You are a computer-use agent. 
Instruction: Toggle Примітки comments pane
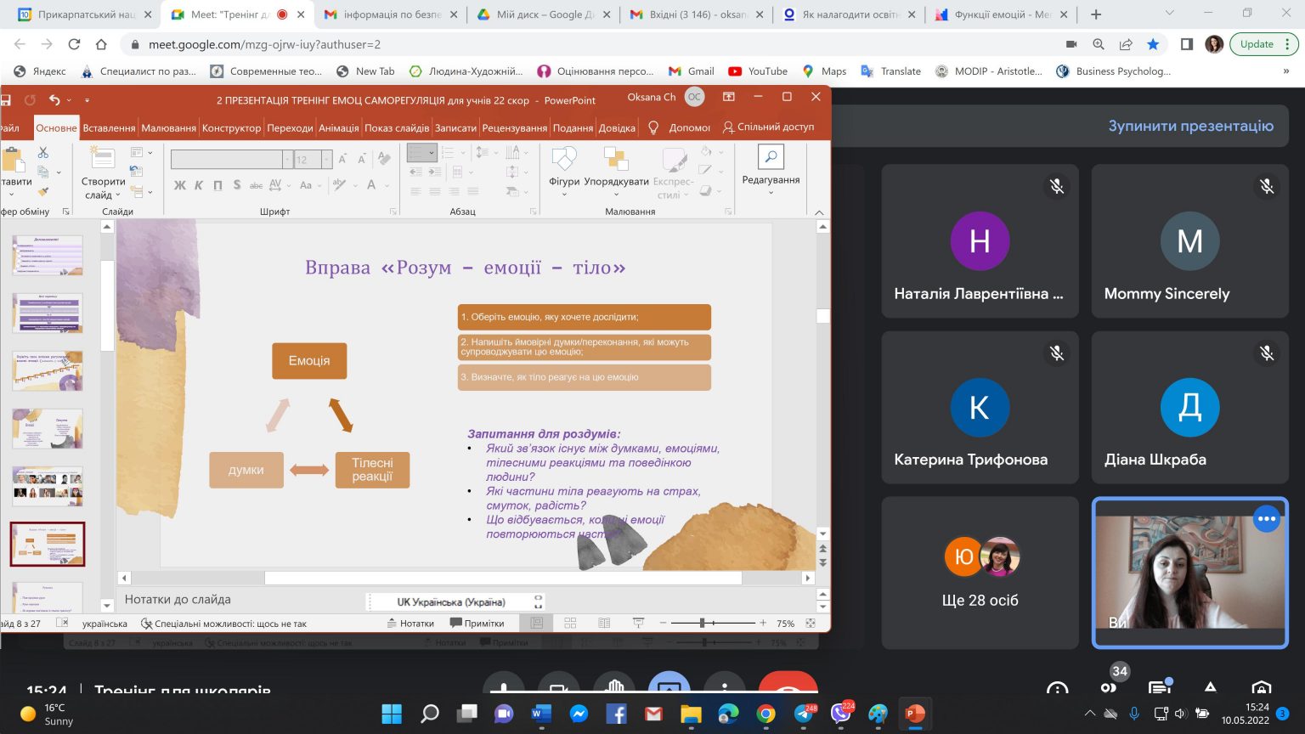[477, 624]
